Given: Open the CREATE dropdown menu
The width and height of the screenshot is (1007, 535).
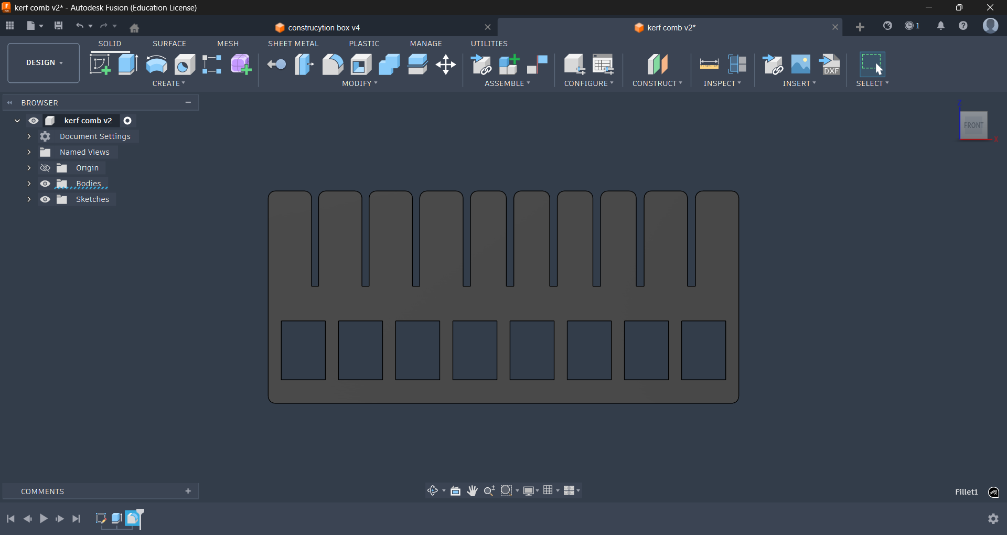Looking at the screenshot, I should [169, 83].
